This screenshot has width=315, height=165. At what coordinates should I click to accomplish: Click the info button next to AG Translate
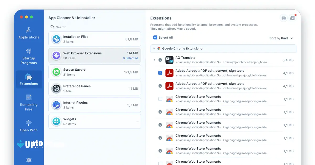tap(160, 60)
